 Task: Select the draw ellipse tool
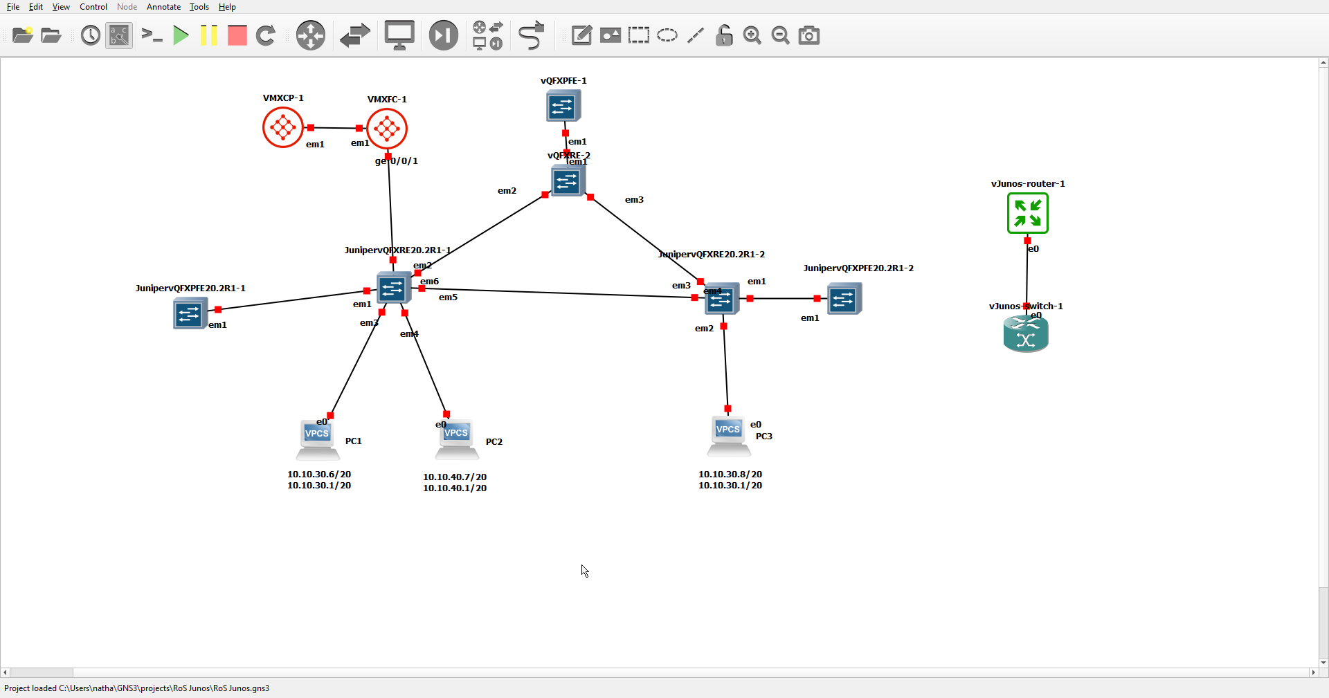tap(667, 35)
